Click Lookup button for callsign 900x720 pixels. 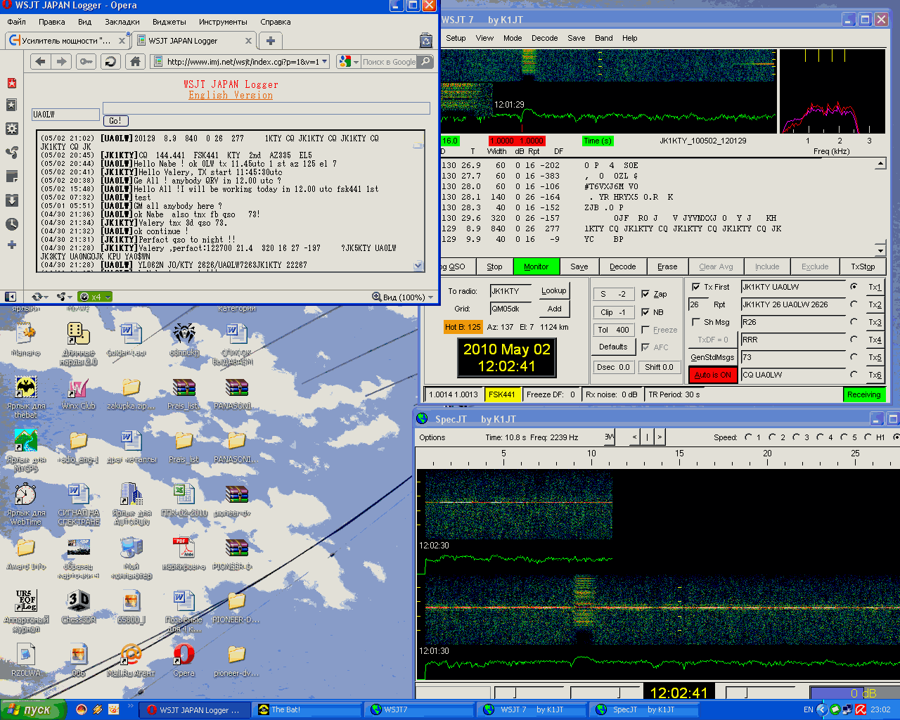coord(554,291)
